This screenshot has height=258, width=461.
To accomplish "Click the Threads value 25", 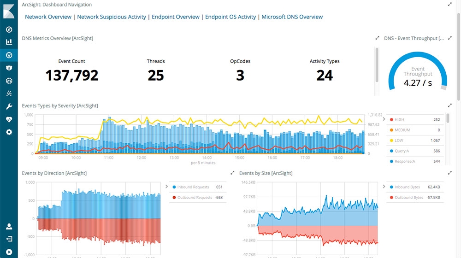I will coord(155,75).
